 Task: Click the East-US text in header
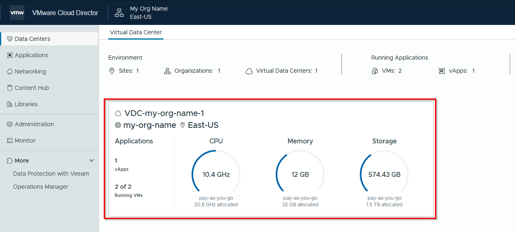(141, 17)
